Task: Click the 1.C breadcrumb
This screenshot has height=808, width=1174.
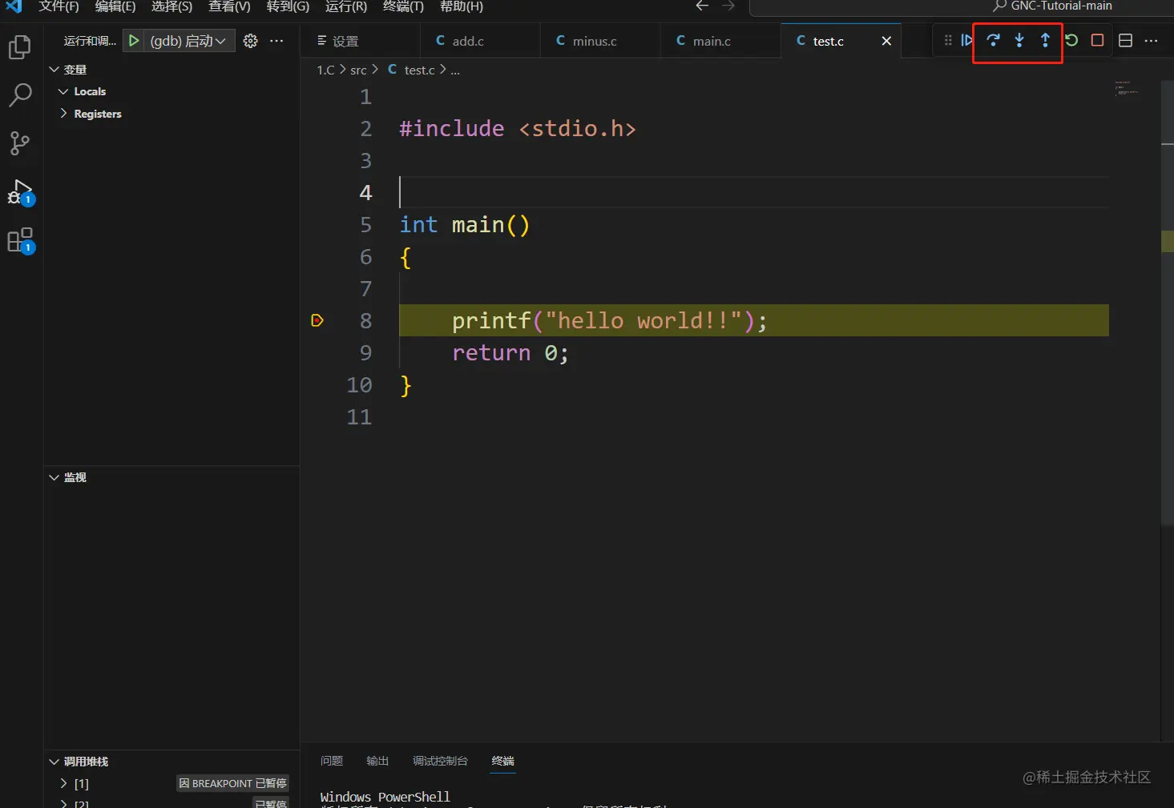Action: coord(325,70)
